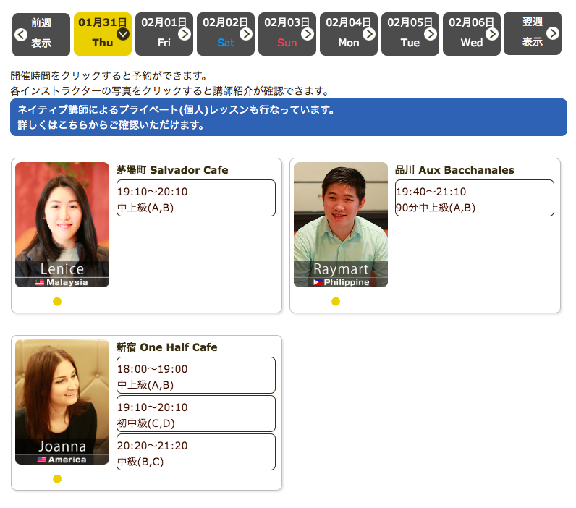Click the previous week arrow icon
Screen dimensions: 576x508
[x=20, y=34]
